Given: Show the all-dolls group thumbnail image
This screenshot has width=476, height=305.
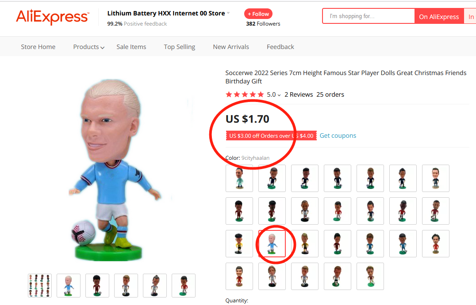Looking at the screenshot, I should pyautogui.click(x=40, y=285).
